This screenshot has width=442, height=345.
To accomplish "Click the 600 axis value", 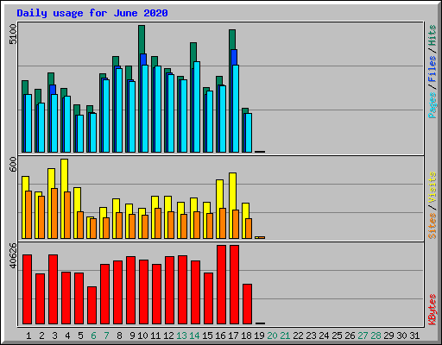I will 13,164.
